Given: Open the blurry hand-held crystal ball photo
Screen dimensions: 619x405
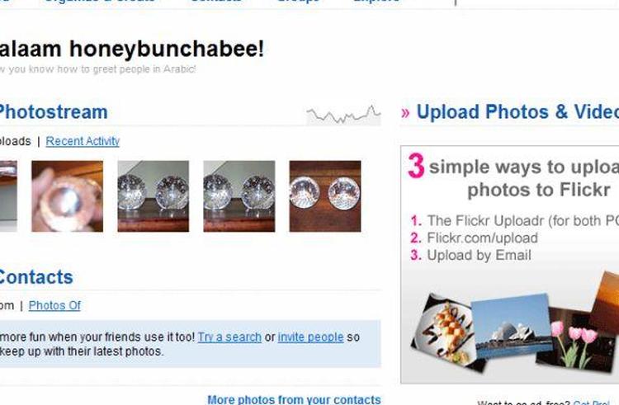Looking at the screenshot, I should pos(67,196).
